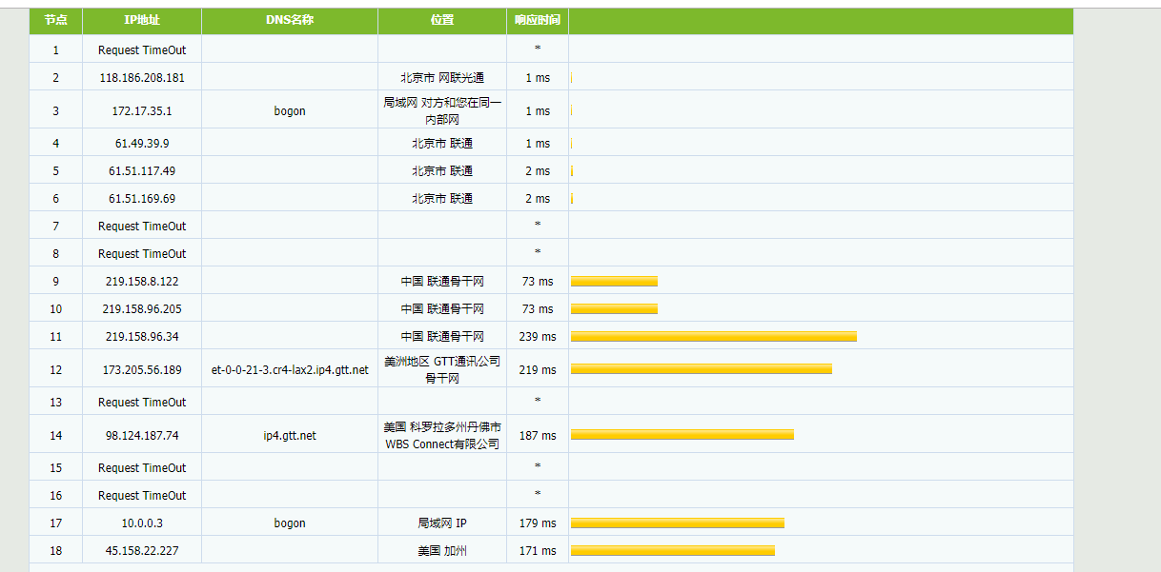Click the 179 ms response time
The image size is (1161, 572).
pyautogui.click(x=538, y=523)
